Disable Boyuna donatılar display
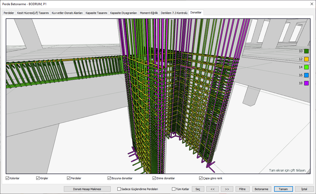 109,178
